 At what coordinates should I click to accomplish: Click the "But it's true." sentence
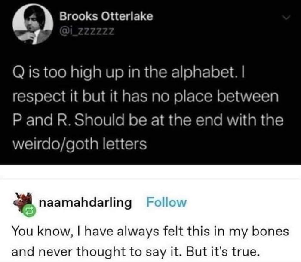223,251
